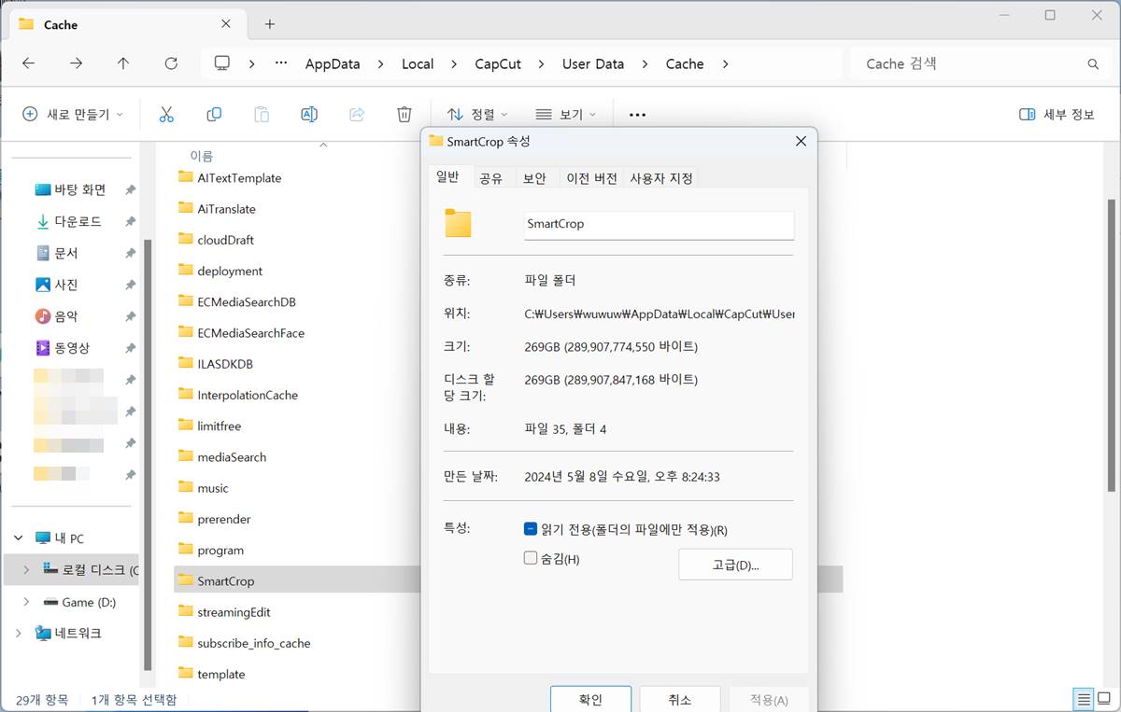Open the 정렬 sort dropdown

point(477,114)
